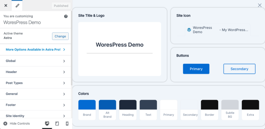Click the Astra Pro chevron arrow
The height and width of the screenshot is (129, 265).
[64, 50]
